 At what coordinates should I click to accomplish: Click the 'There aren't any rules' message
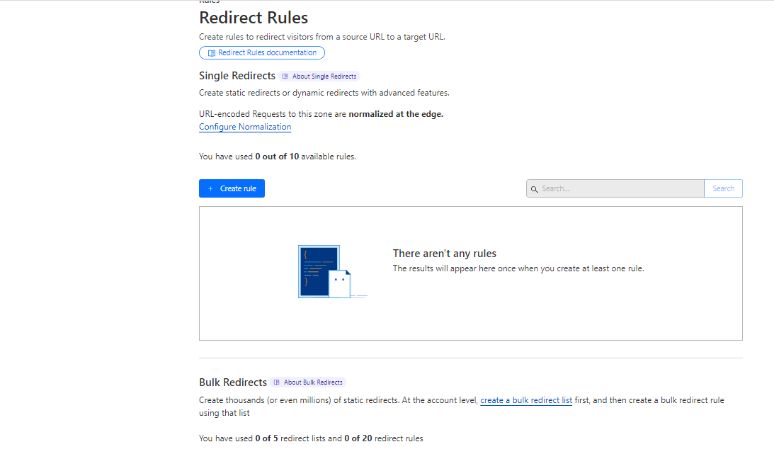point(444,254)
